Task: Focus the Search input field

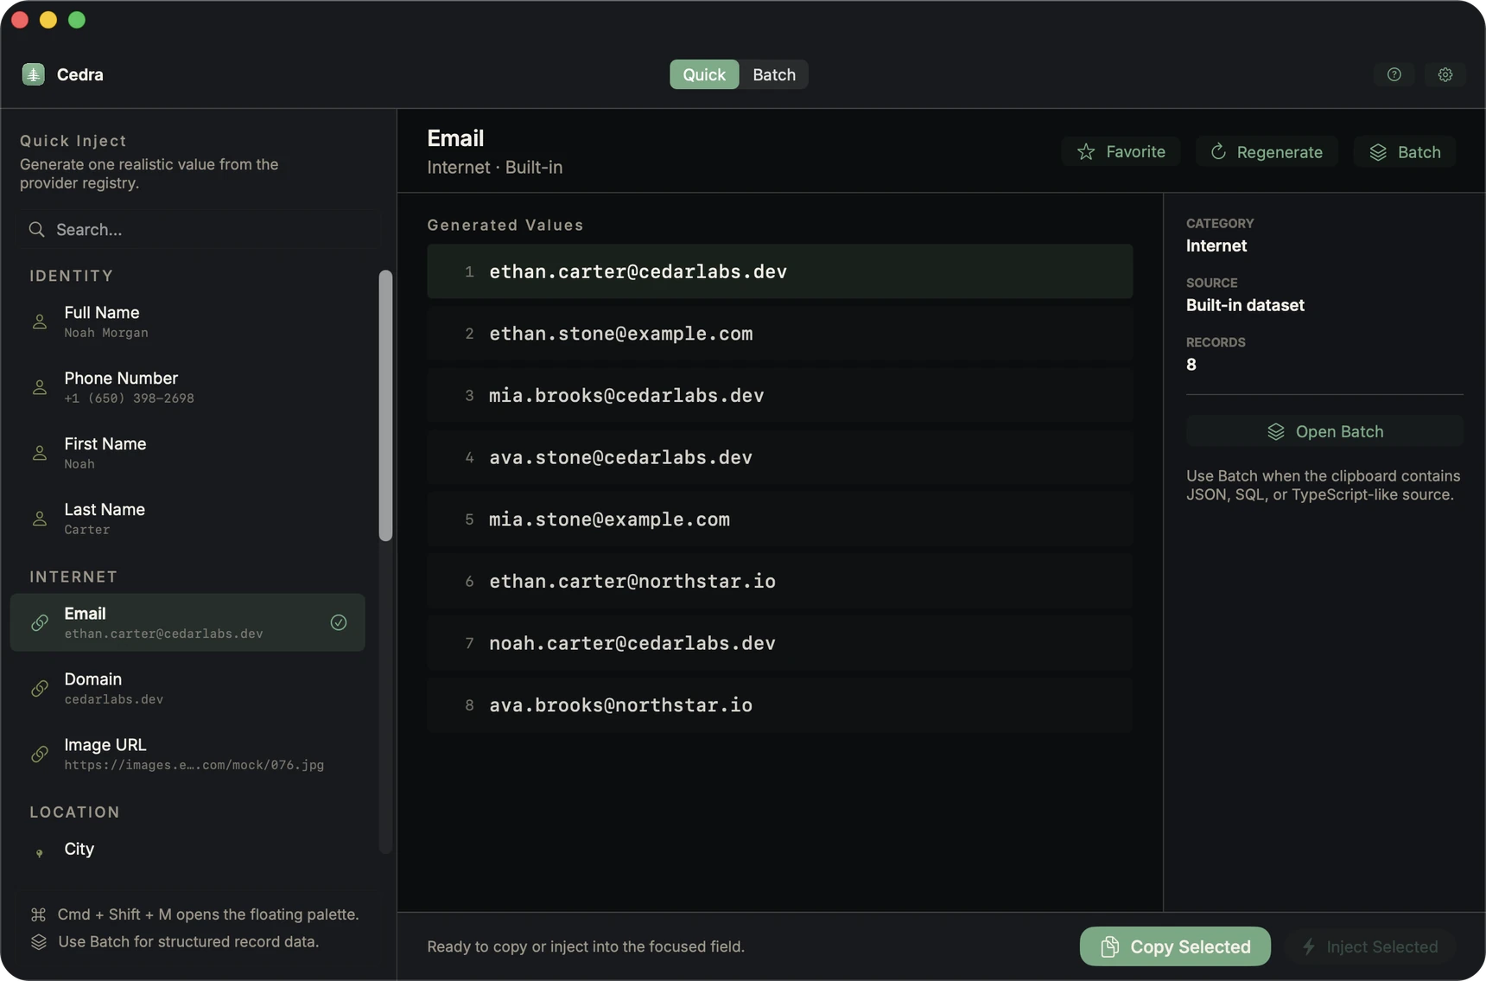Action: tap(199, 229)
